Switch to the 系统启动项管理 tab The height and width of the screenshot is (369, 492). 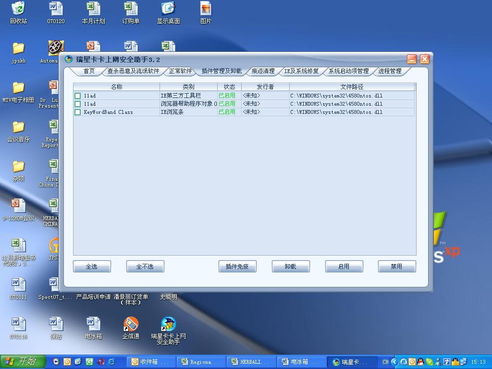point(349,71)
